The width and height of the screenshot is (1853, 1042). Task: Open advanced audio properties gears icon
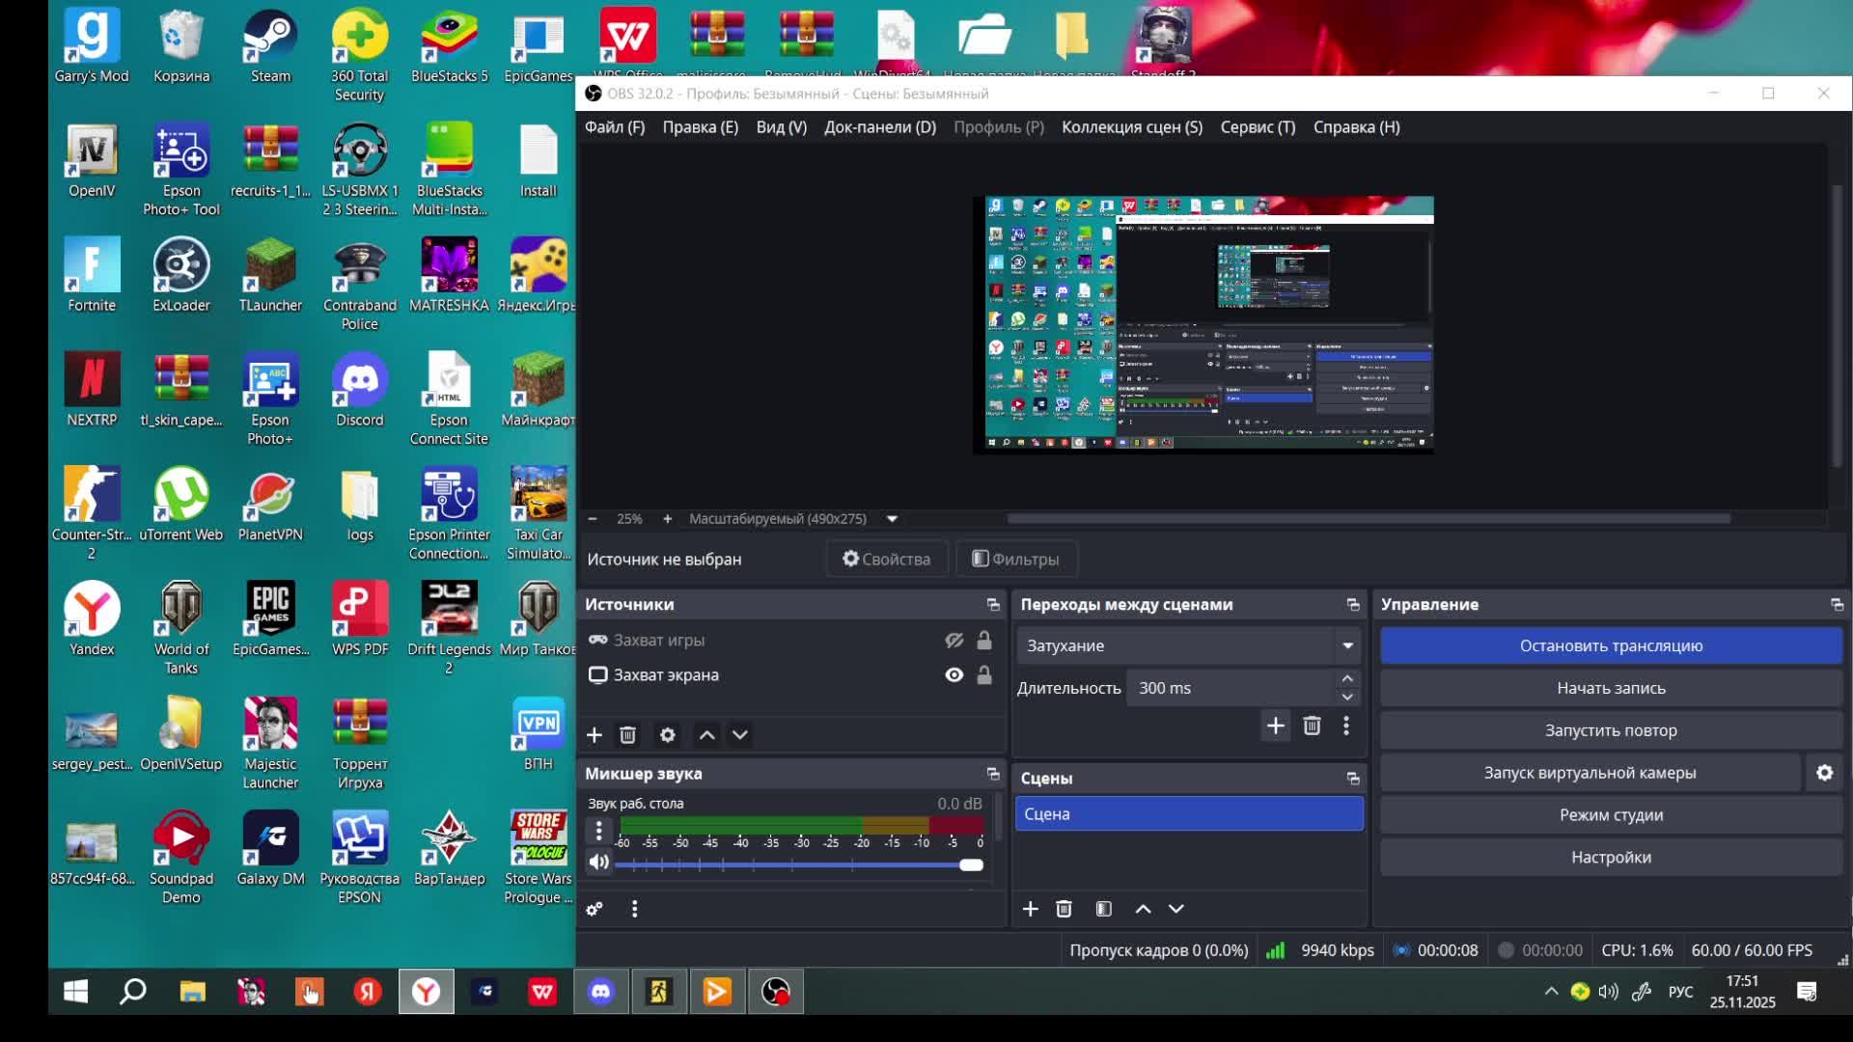[595, 909]
